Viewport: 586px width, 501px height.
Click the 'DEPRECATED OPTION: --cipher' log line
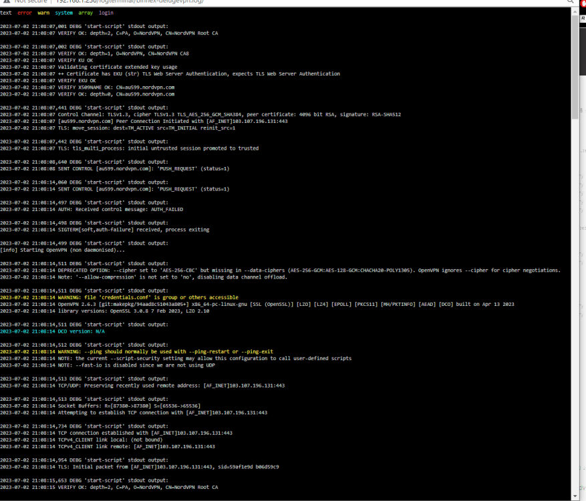pos(280,271)
